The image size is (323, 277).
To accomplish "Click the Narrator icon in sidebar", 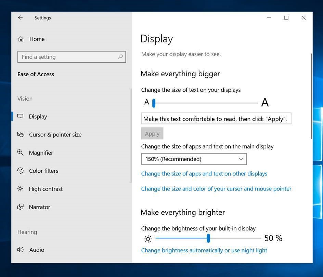I will click(21, 207).
